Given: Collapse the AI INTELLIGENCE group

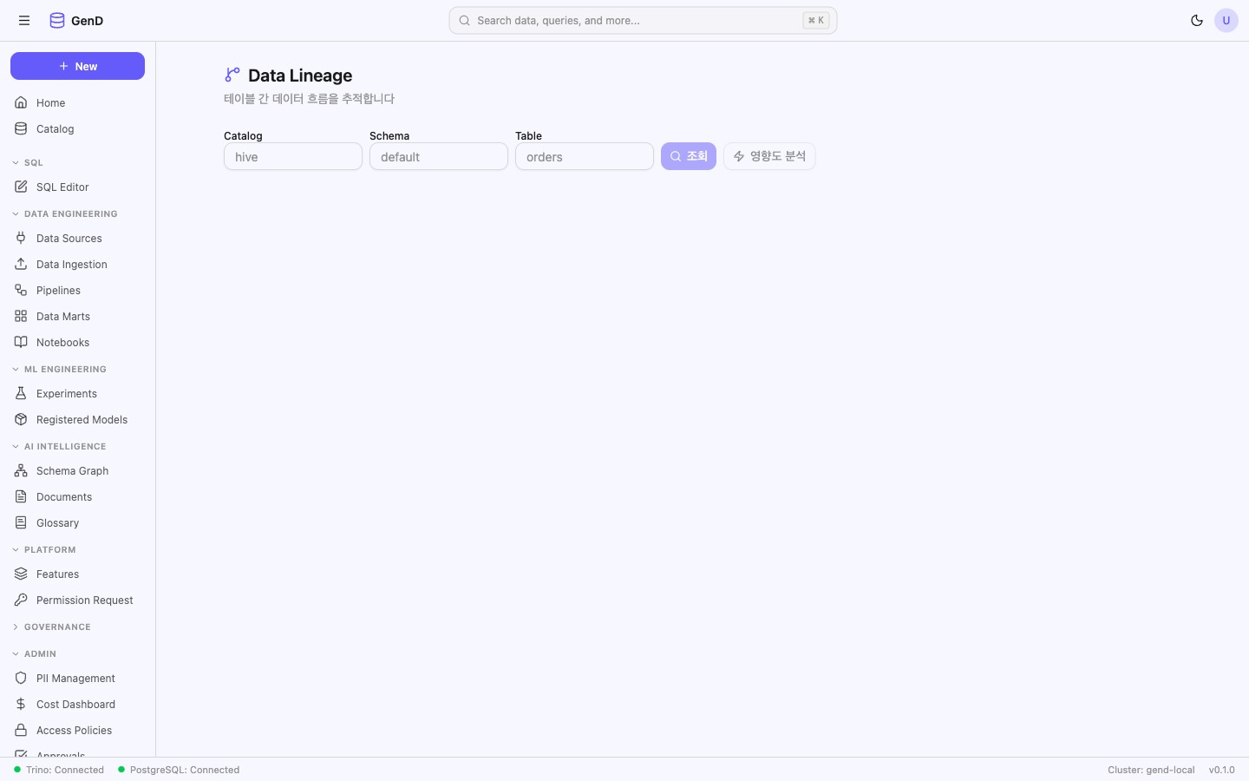Looking at the screenshot, I should pos(60,446).
